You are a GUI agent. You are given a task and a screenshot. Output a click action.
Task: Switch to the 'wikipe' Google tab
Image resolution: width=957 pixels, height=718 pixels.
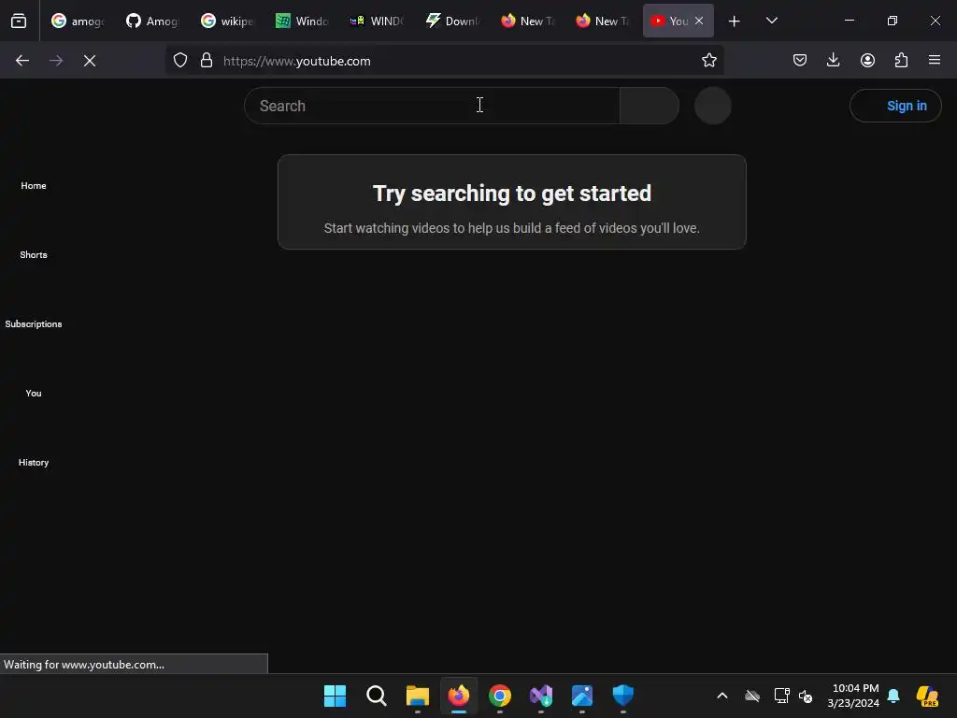coord(227,21)
